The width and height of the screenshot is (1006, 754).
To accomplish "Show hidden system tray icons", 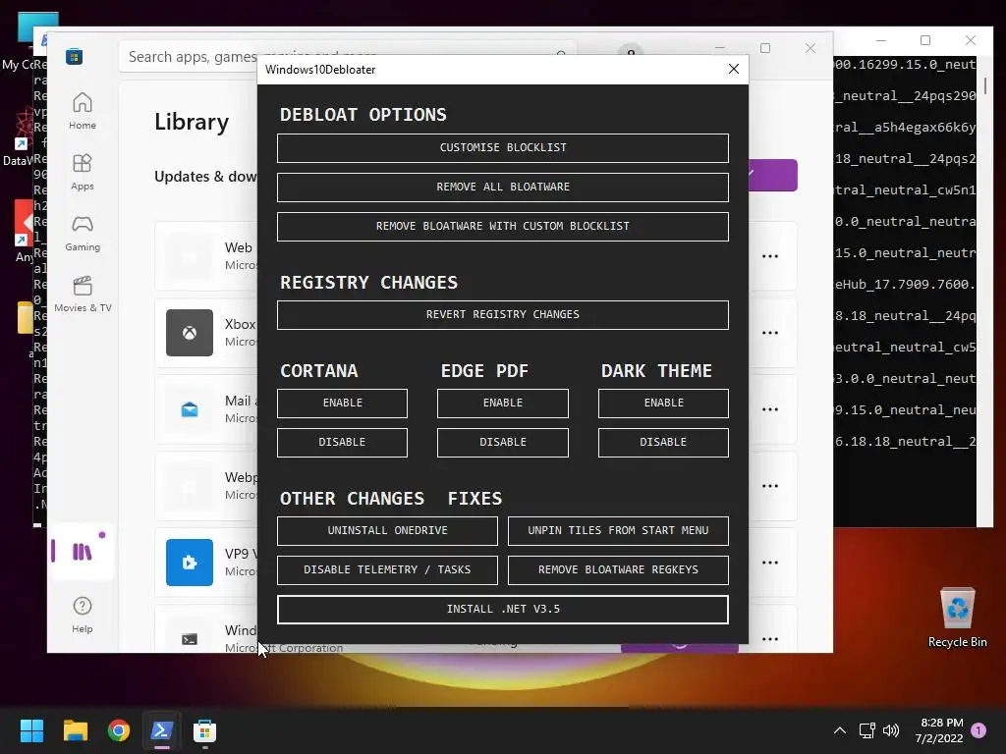I will (839, 730).
